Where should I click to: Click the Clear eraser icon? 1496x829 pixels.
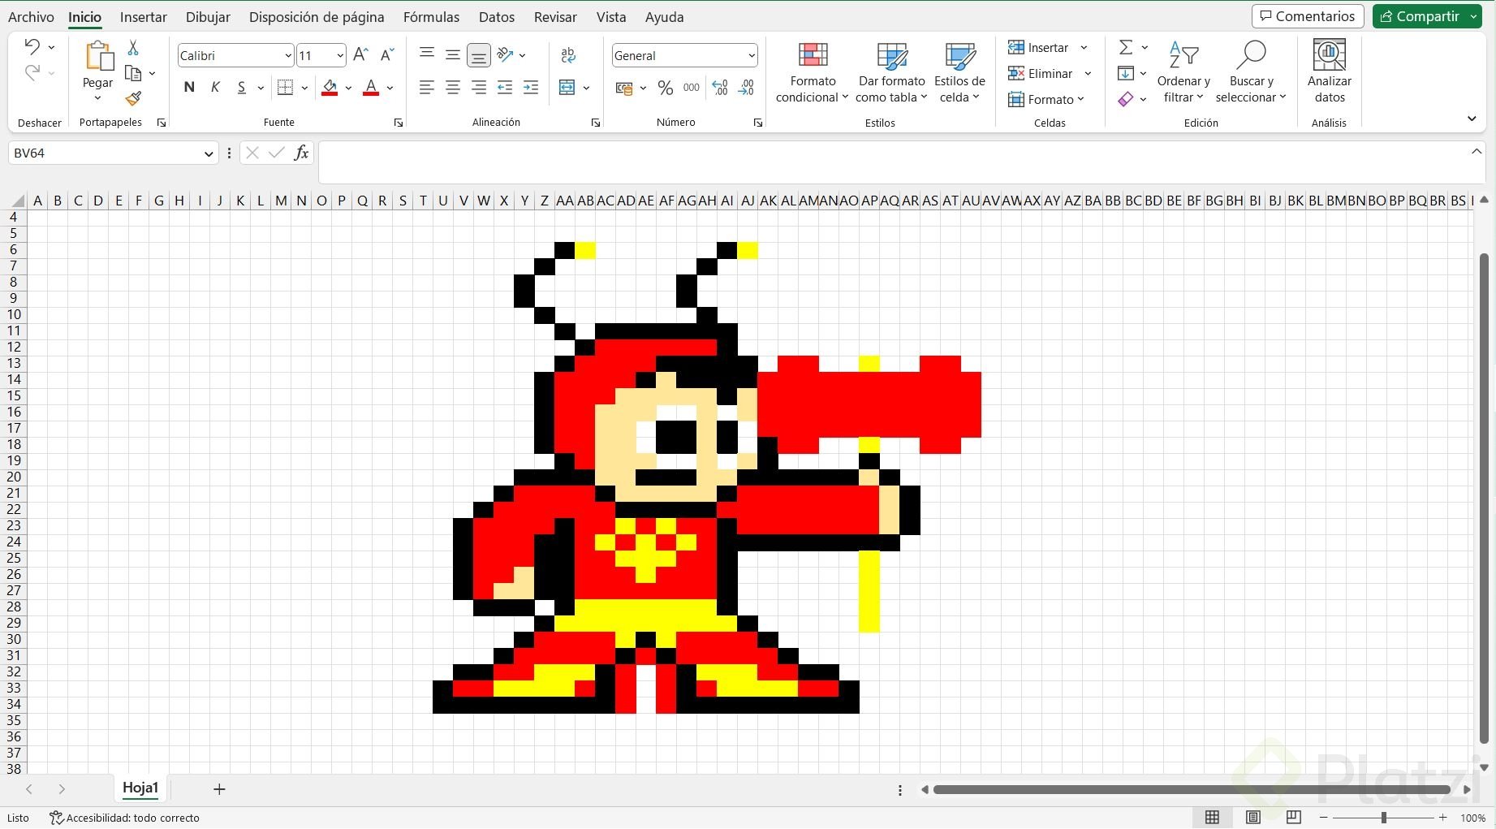[x=1126, y=99]
